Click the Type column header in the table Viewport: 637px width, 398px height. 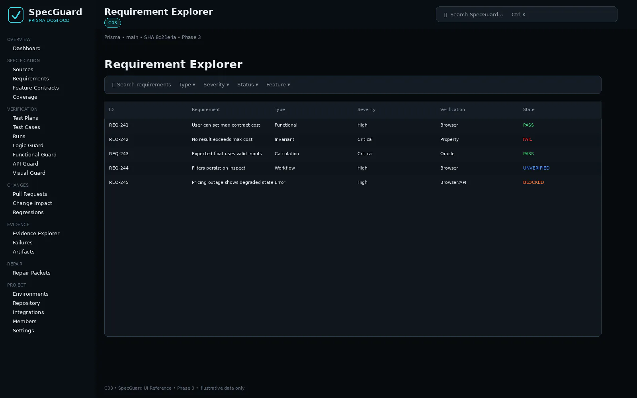[x=280, y=109]
